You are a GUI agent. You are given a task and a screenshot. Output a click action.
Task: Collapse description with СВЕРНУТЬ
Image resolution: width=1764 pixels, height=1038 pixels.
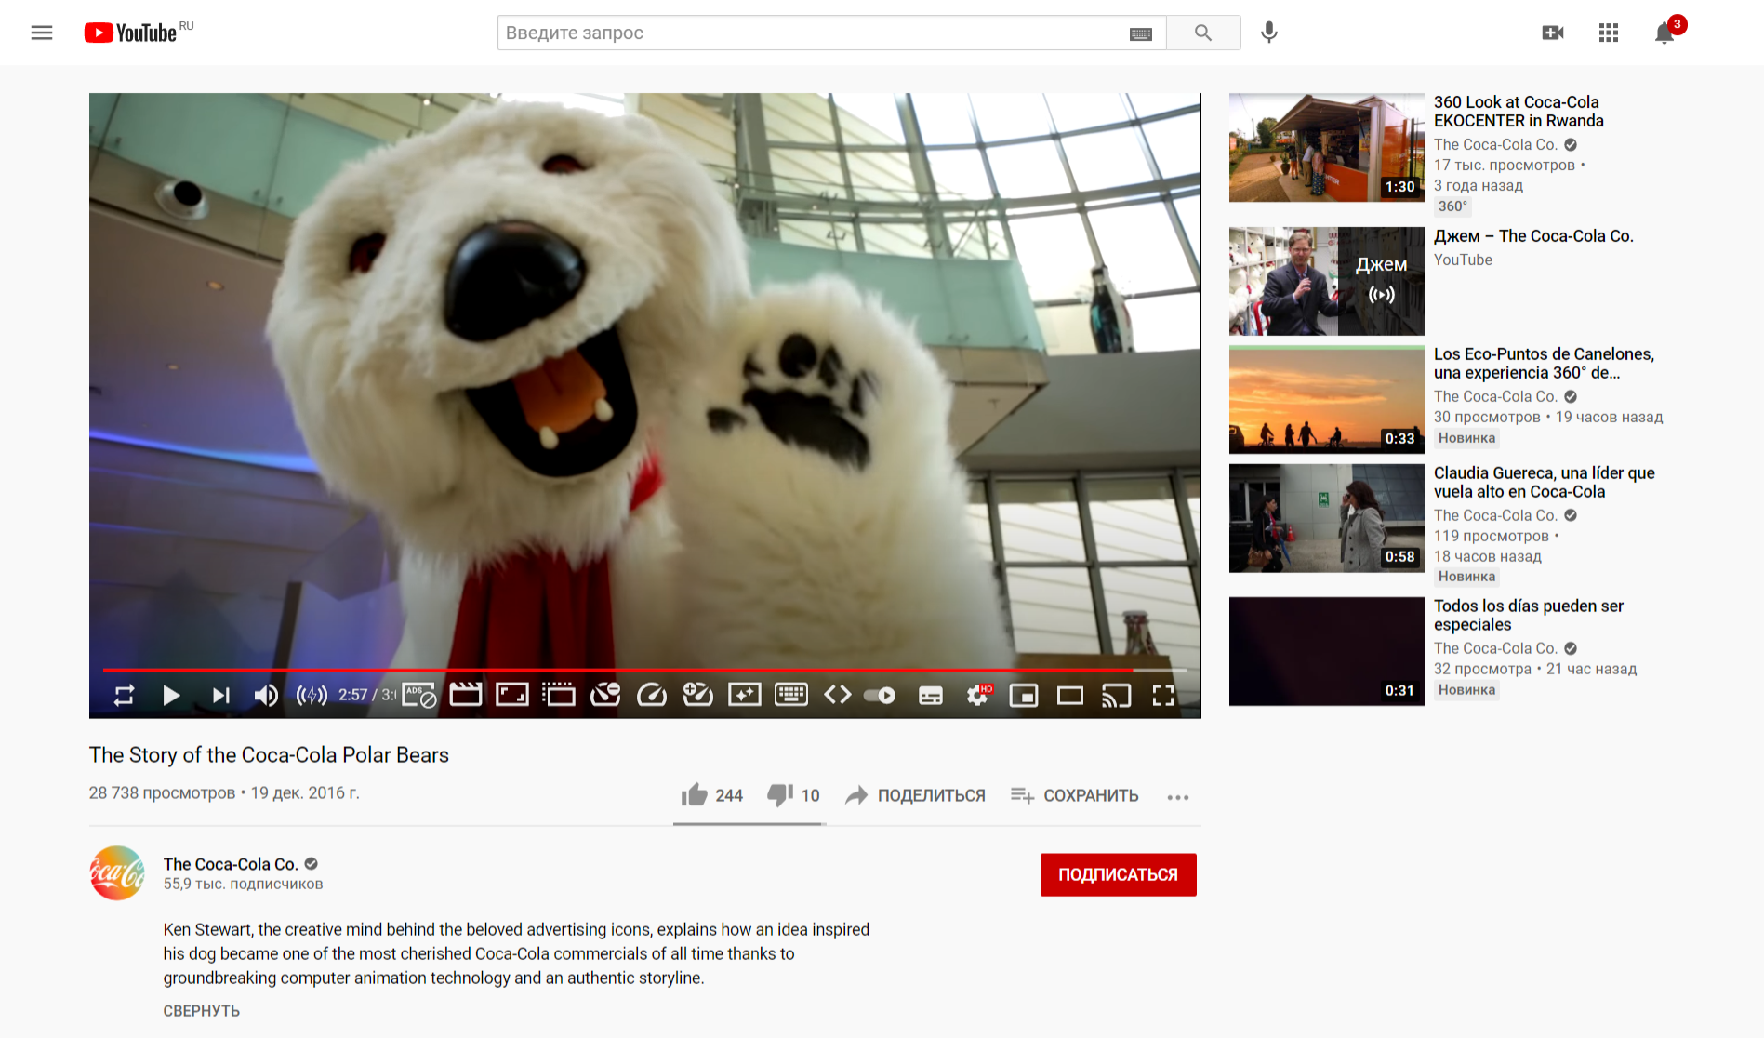click(202, 1011)
